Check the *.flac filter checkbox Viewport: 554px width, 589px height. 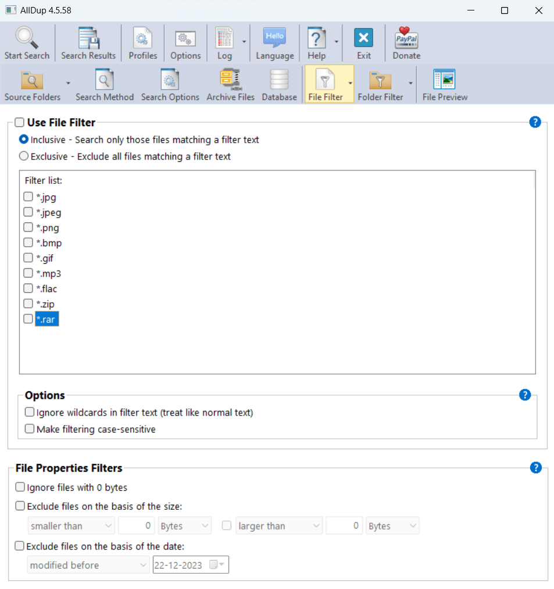coord(28,288)
